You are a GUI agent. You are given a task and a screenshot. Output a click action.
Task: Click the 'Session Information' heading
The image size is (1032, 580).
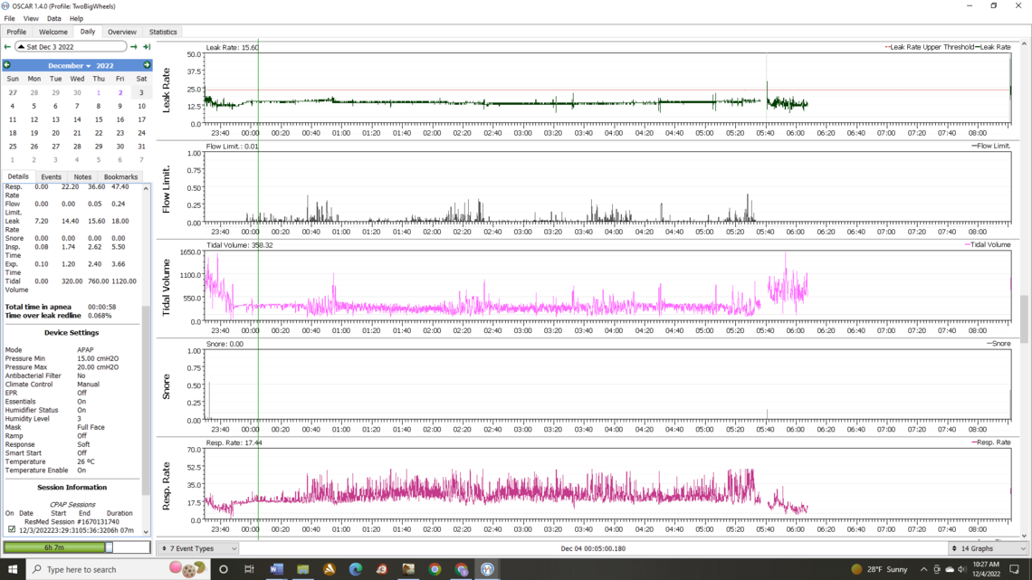[x=72, y=488]
